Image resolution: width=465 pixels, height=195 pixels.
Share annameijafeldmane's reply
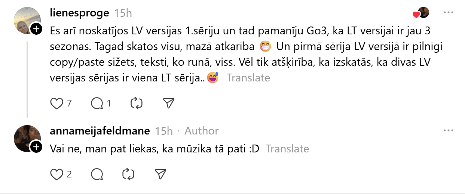click(160, 174)
